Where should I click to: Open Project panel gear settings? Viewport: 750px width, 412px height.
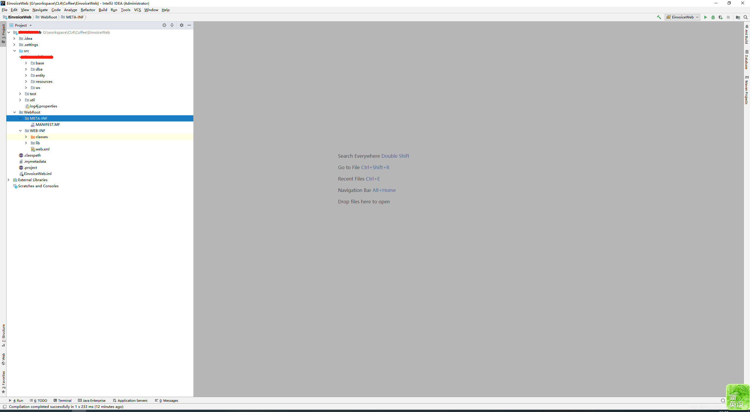pyautogui.click(x=182, y=25)
